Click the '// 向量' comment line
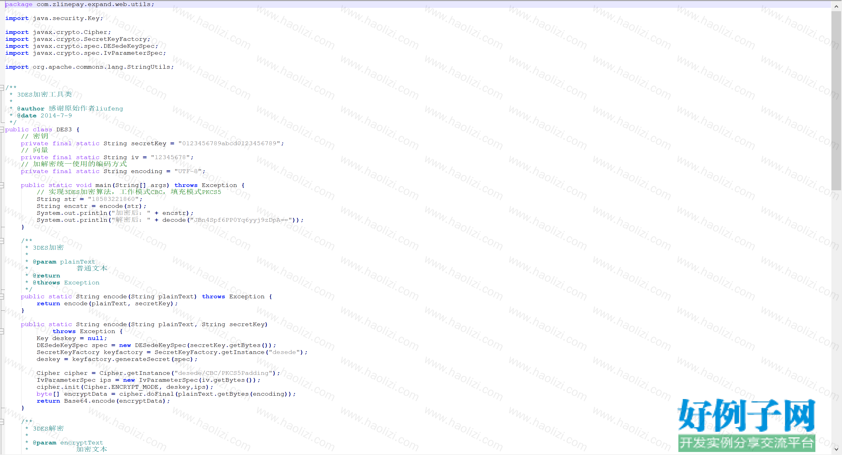Screen dimensions: 842x455 35,150
